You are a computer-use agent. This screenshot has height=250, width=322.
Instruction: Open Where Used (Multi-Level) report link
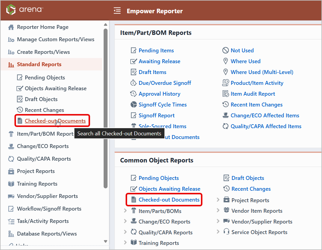[262, 72]
